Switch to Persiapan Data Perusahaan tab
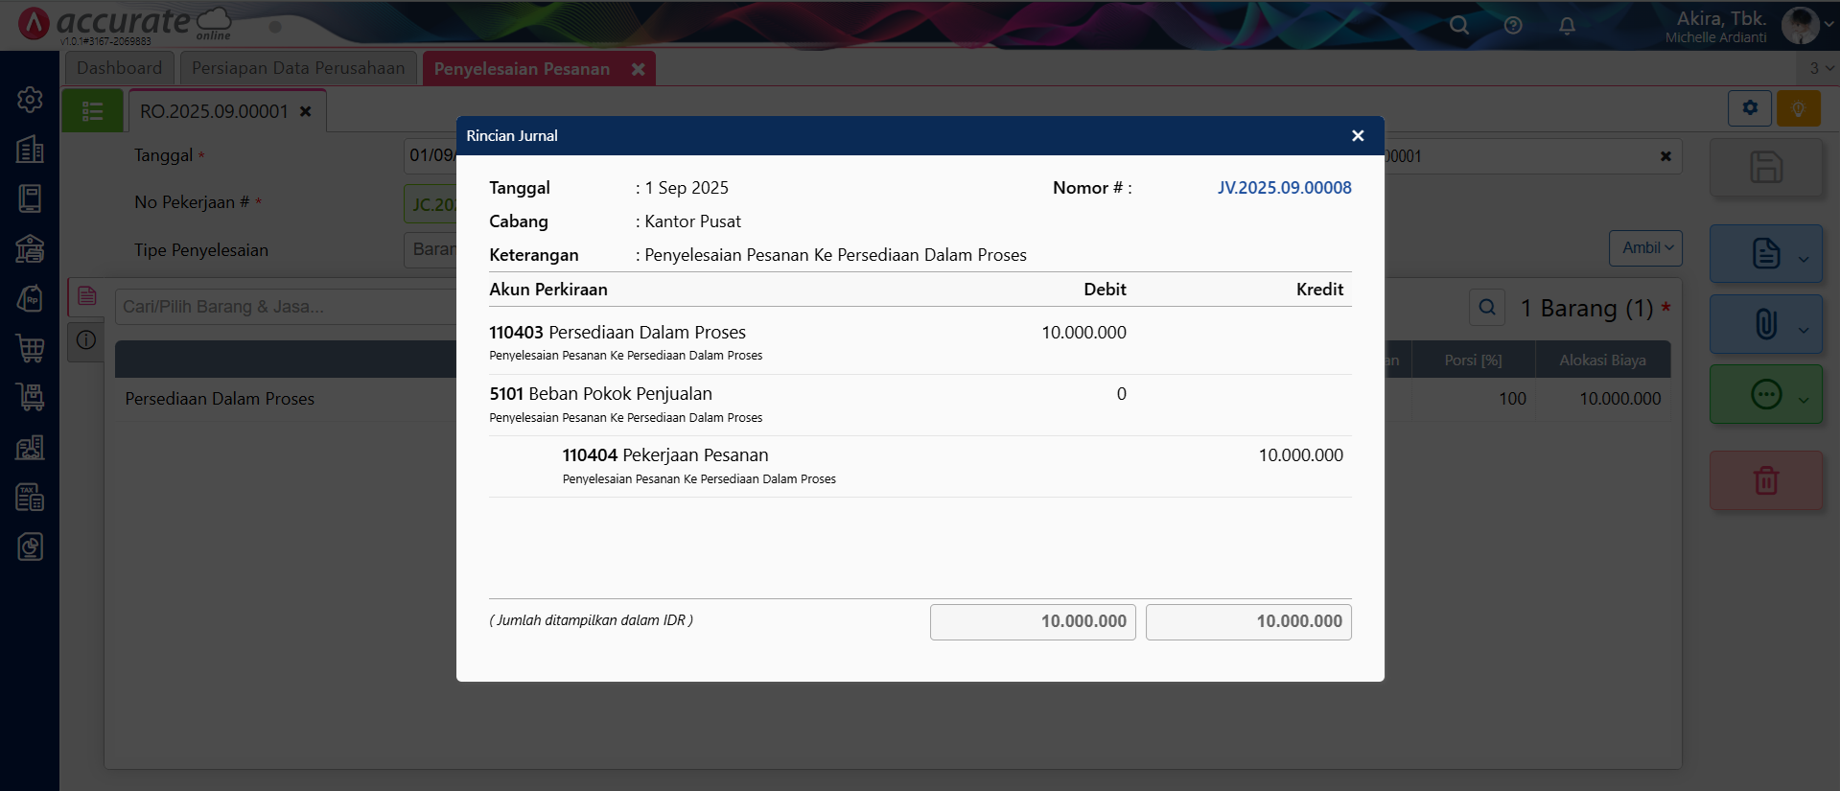This screenshot has width=1840, height=791. pos(298,68)
